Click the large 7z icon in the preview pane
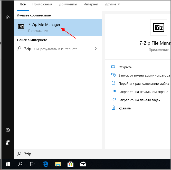Screen dimensions: 171x170 159,27
